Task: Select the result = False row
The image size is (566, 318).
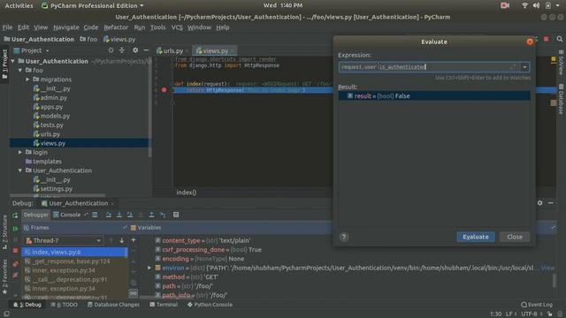Action: click(434, 96)
